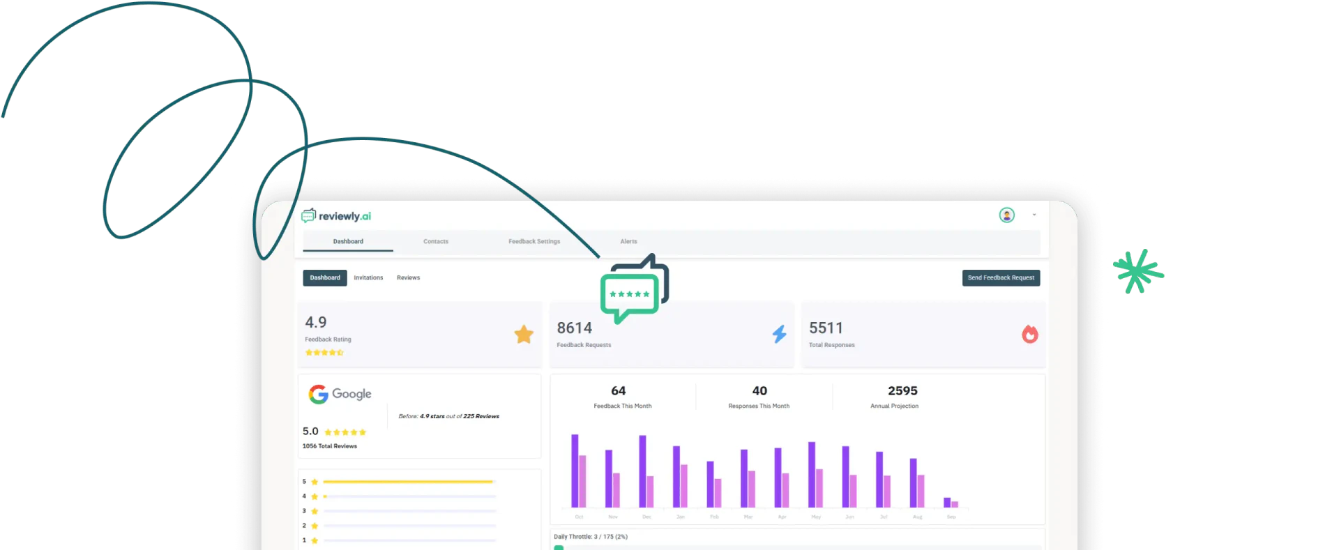Click the Send Feedback Request button
The height and width of the screenshot is (550, 1339).
[x=1001, y=277]
